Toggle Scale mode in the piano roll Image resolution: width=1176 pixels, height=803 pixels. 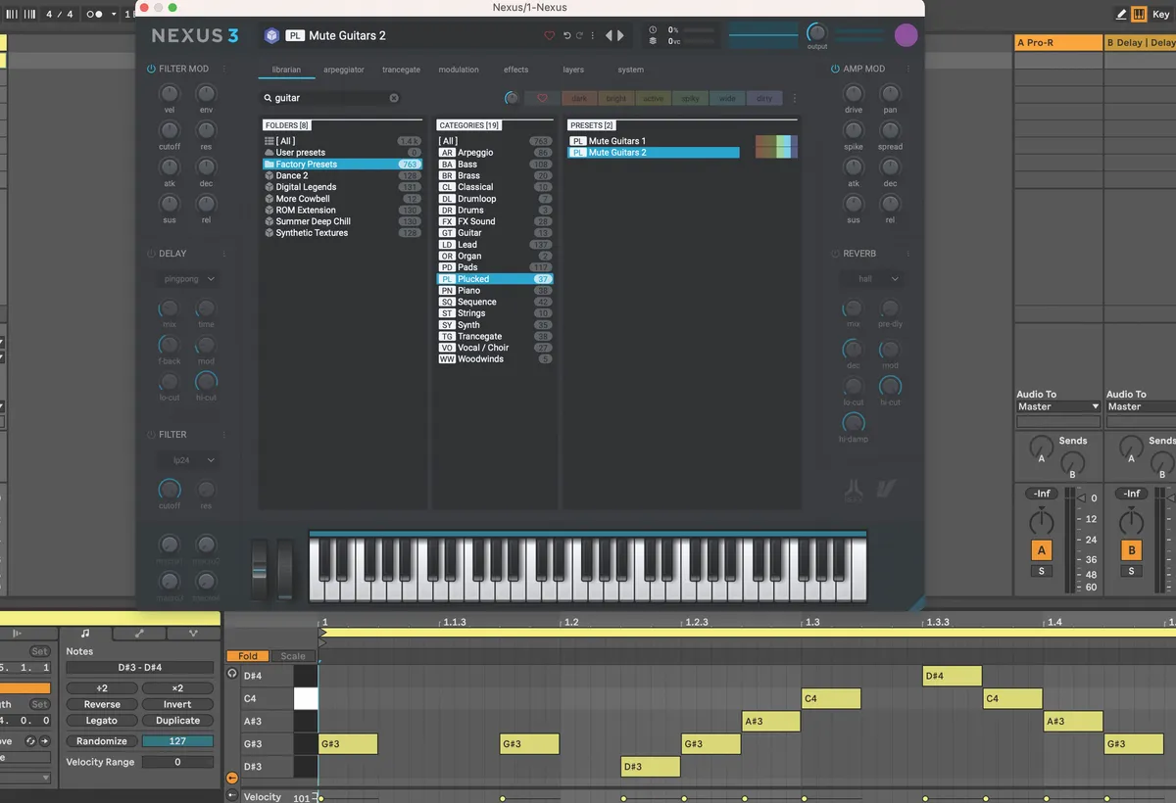pyautogui.click(x=293, y=656)
